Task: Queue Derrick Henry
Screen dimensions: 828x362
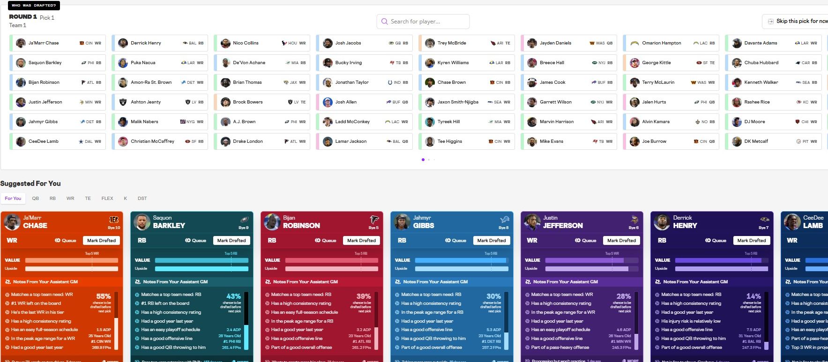Action: pyautogui.click(x=716, y=241)
